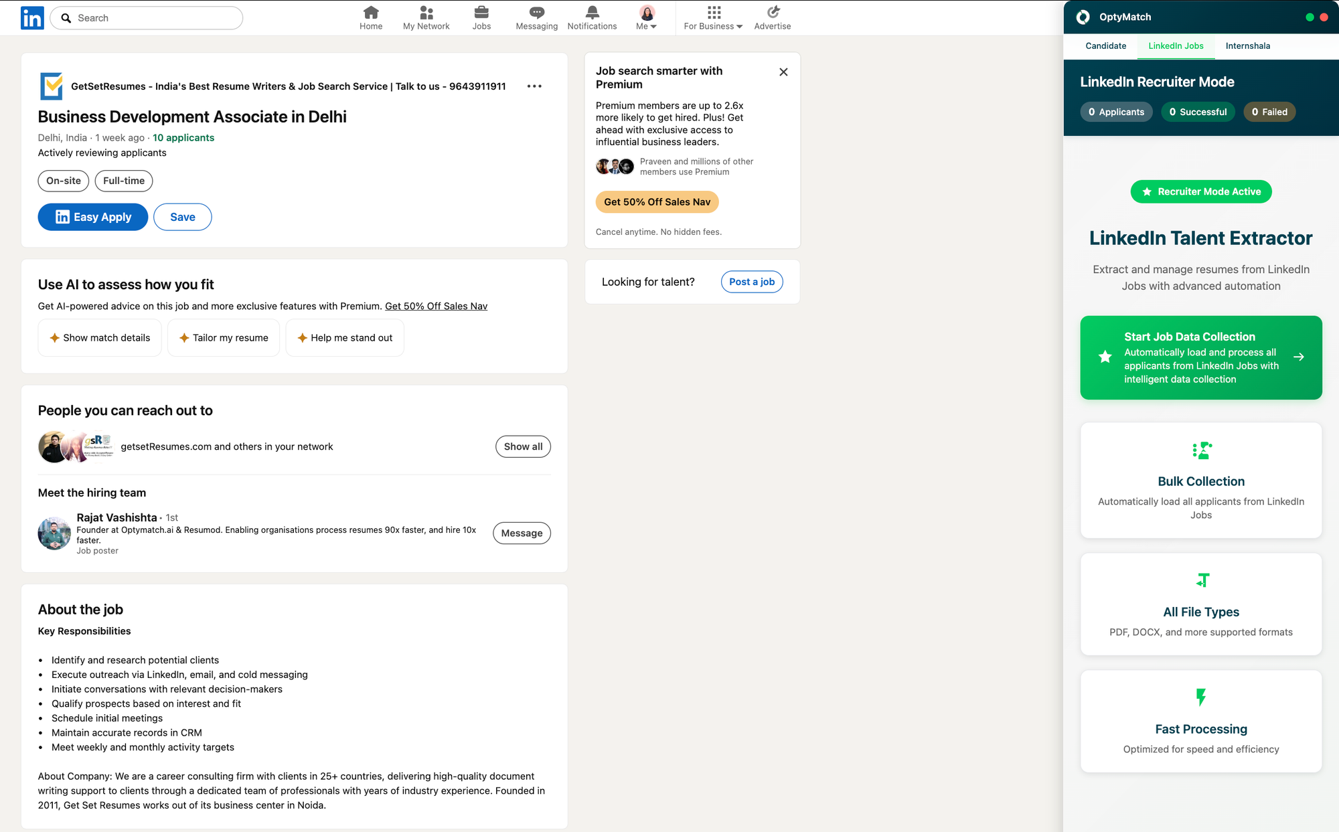Switch to the Internshala tab

point(1247,46)
